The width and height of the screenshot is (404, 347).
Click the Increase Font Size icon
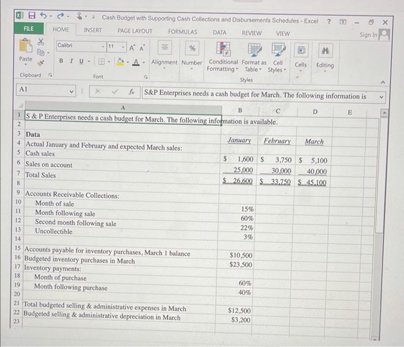tap(132, 48)
